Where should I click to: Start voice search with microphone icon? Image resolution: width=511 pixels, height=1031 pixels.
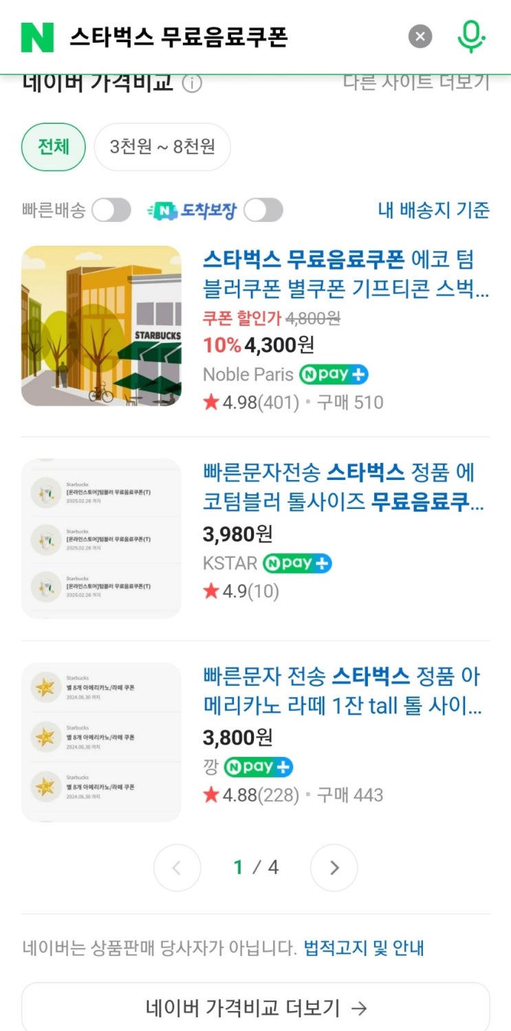pyautogui.click(x=472, y=37)
